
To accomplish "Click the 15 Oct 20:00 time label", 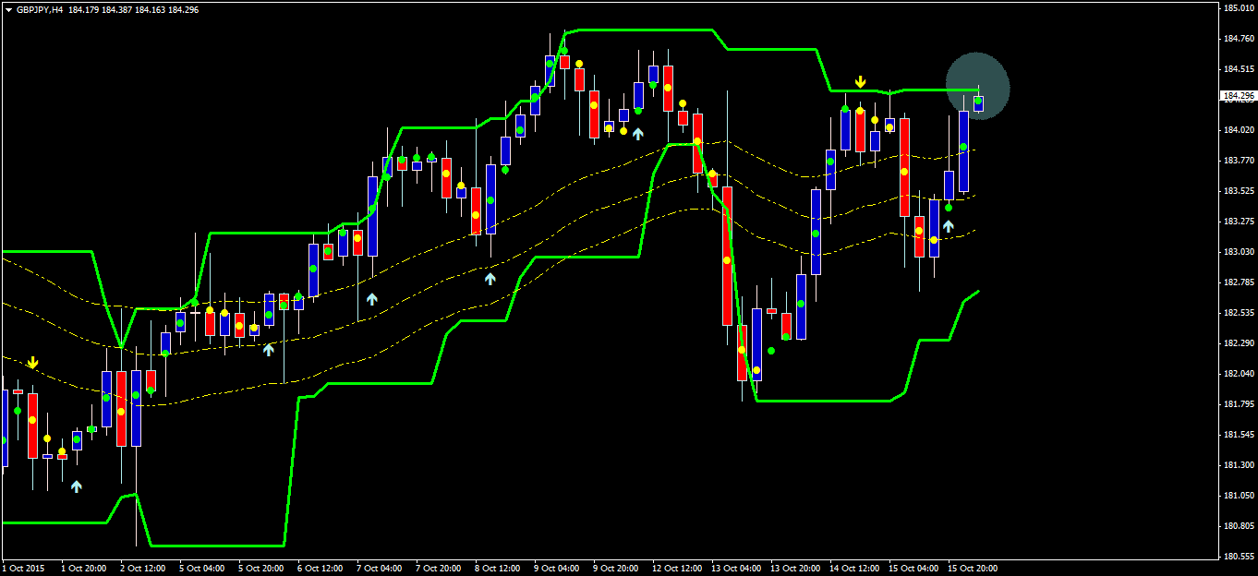I will pyautogui.click(x=973, y=569).
